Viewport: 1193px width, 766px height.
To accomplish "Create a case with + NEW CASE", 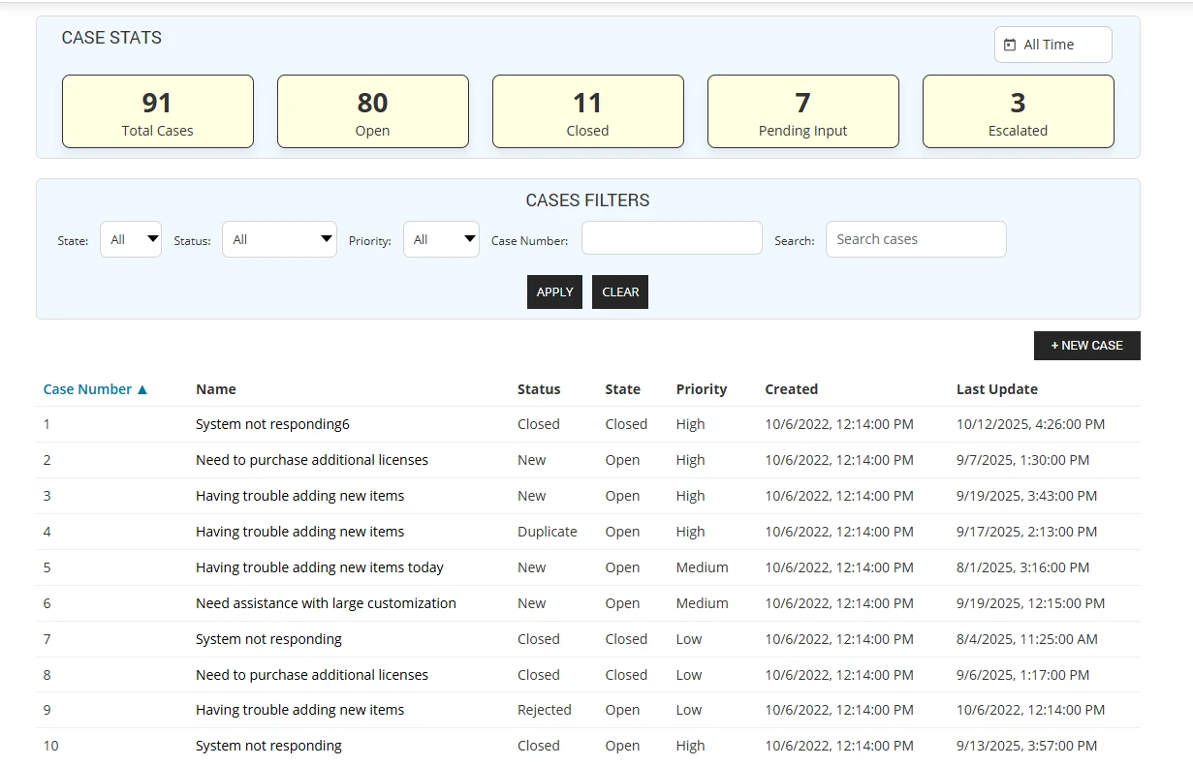I will [x=1086, y=345].
